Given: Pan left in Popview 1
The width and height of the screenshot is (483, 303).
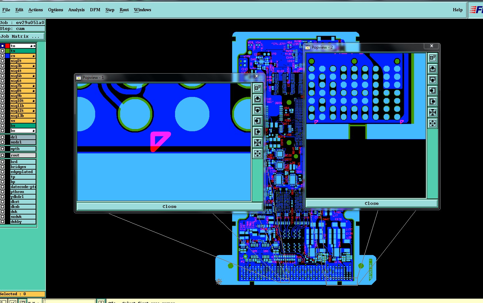Looking at the screenshot, I should click(x=257, y=121).
